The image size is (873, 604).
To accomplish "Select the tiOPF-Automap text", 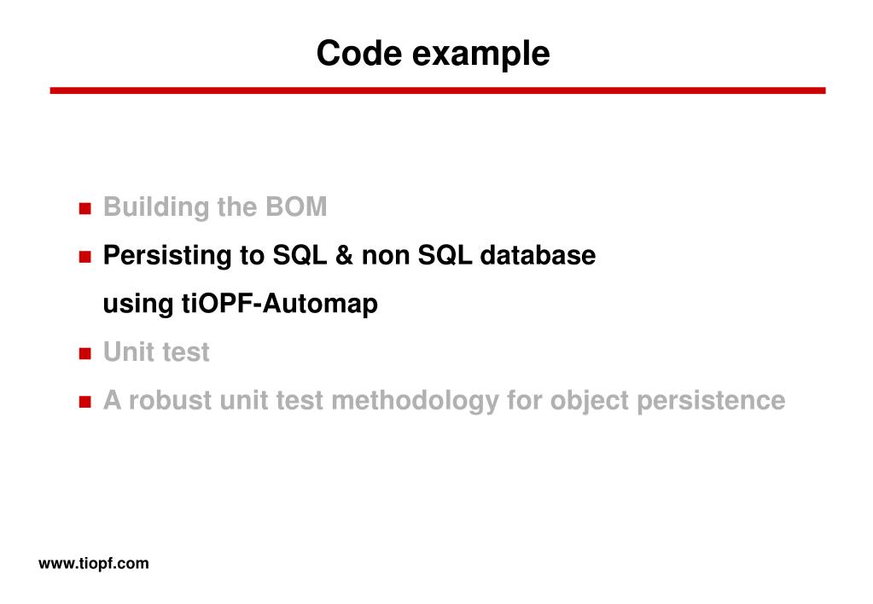I will coord(280,304).
